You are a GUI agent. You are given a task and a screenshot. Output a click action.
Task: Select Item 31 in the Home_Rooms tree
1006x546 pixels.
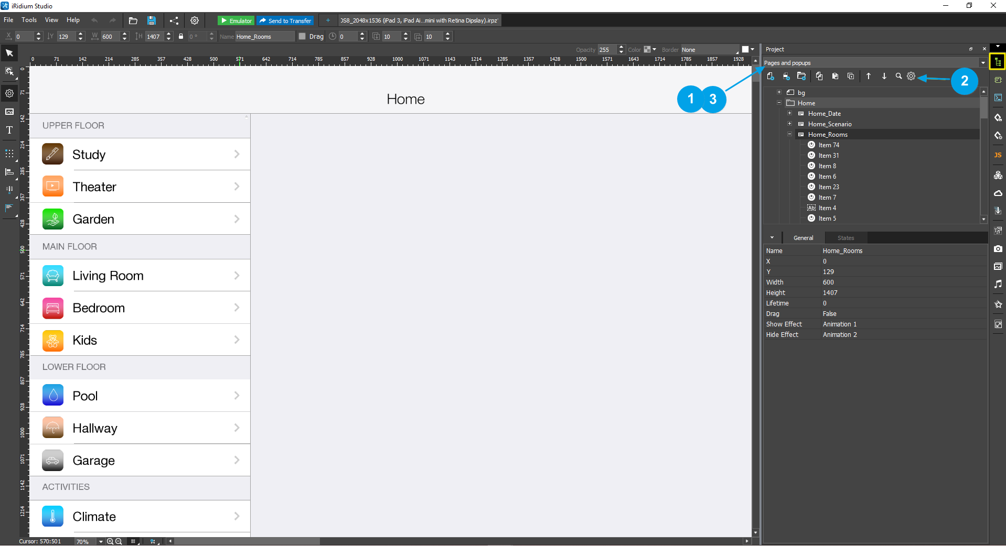[829, 155]
